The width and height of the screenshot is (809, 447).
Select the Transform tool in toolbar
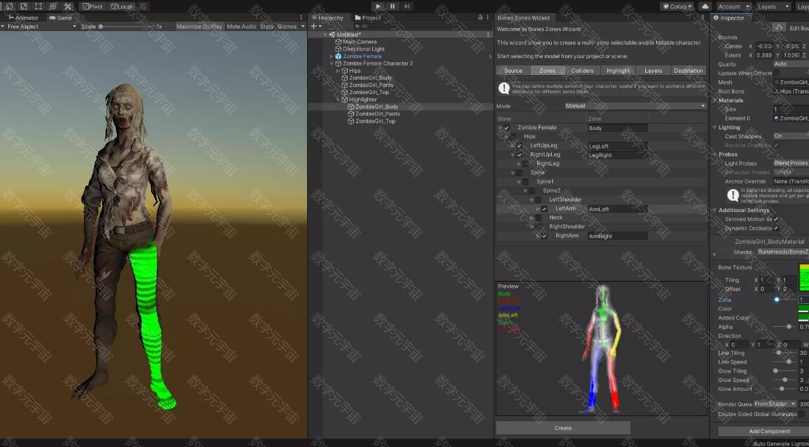pyautogui.click(x=53, y=6)
